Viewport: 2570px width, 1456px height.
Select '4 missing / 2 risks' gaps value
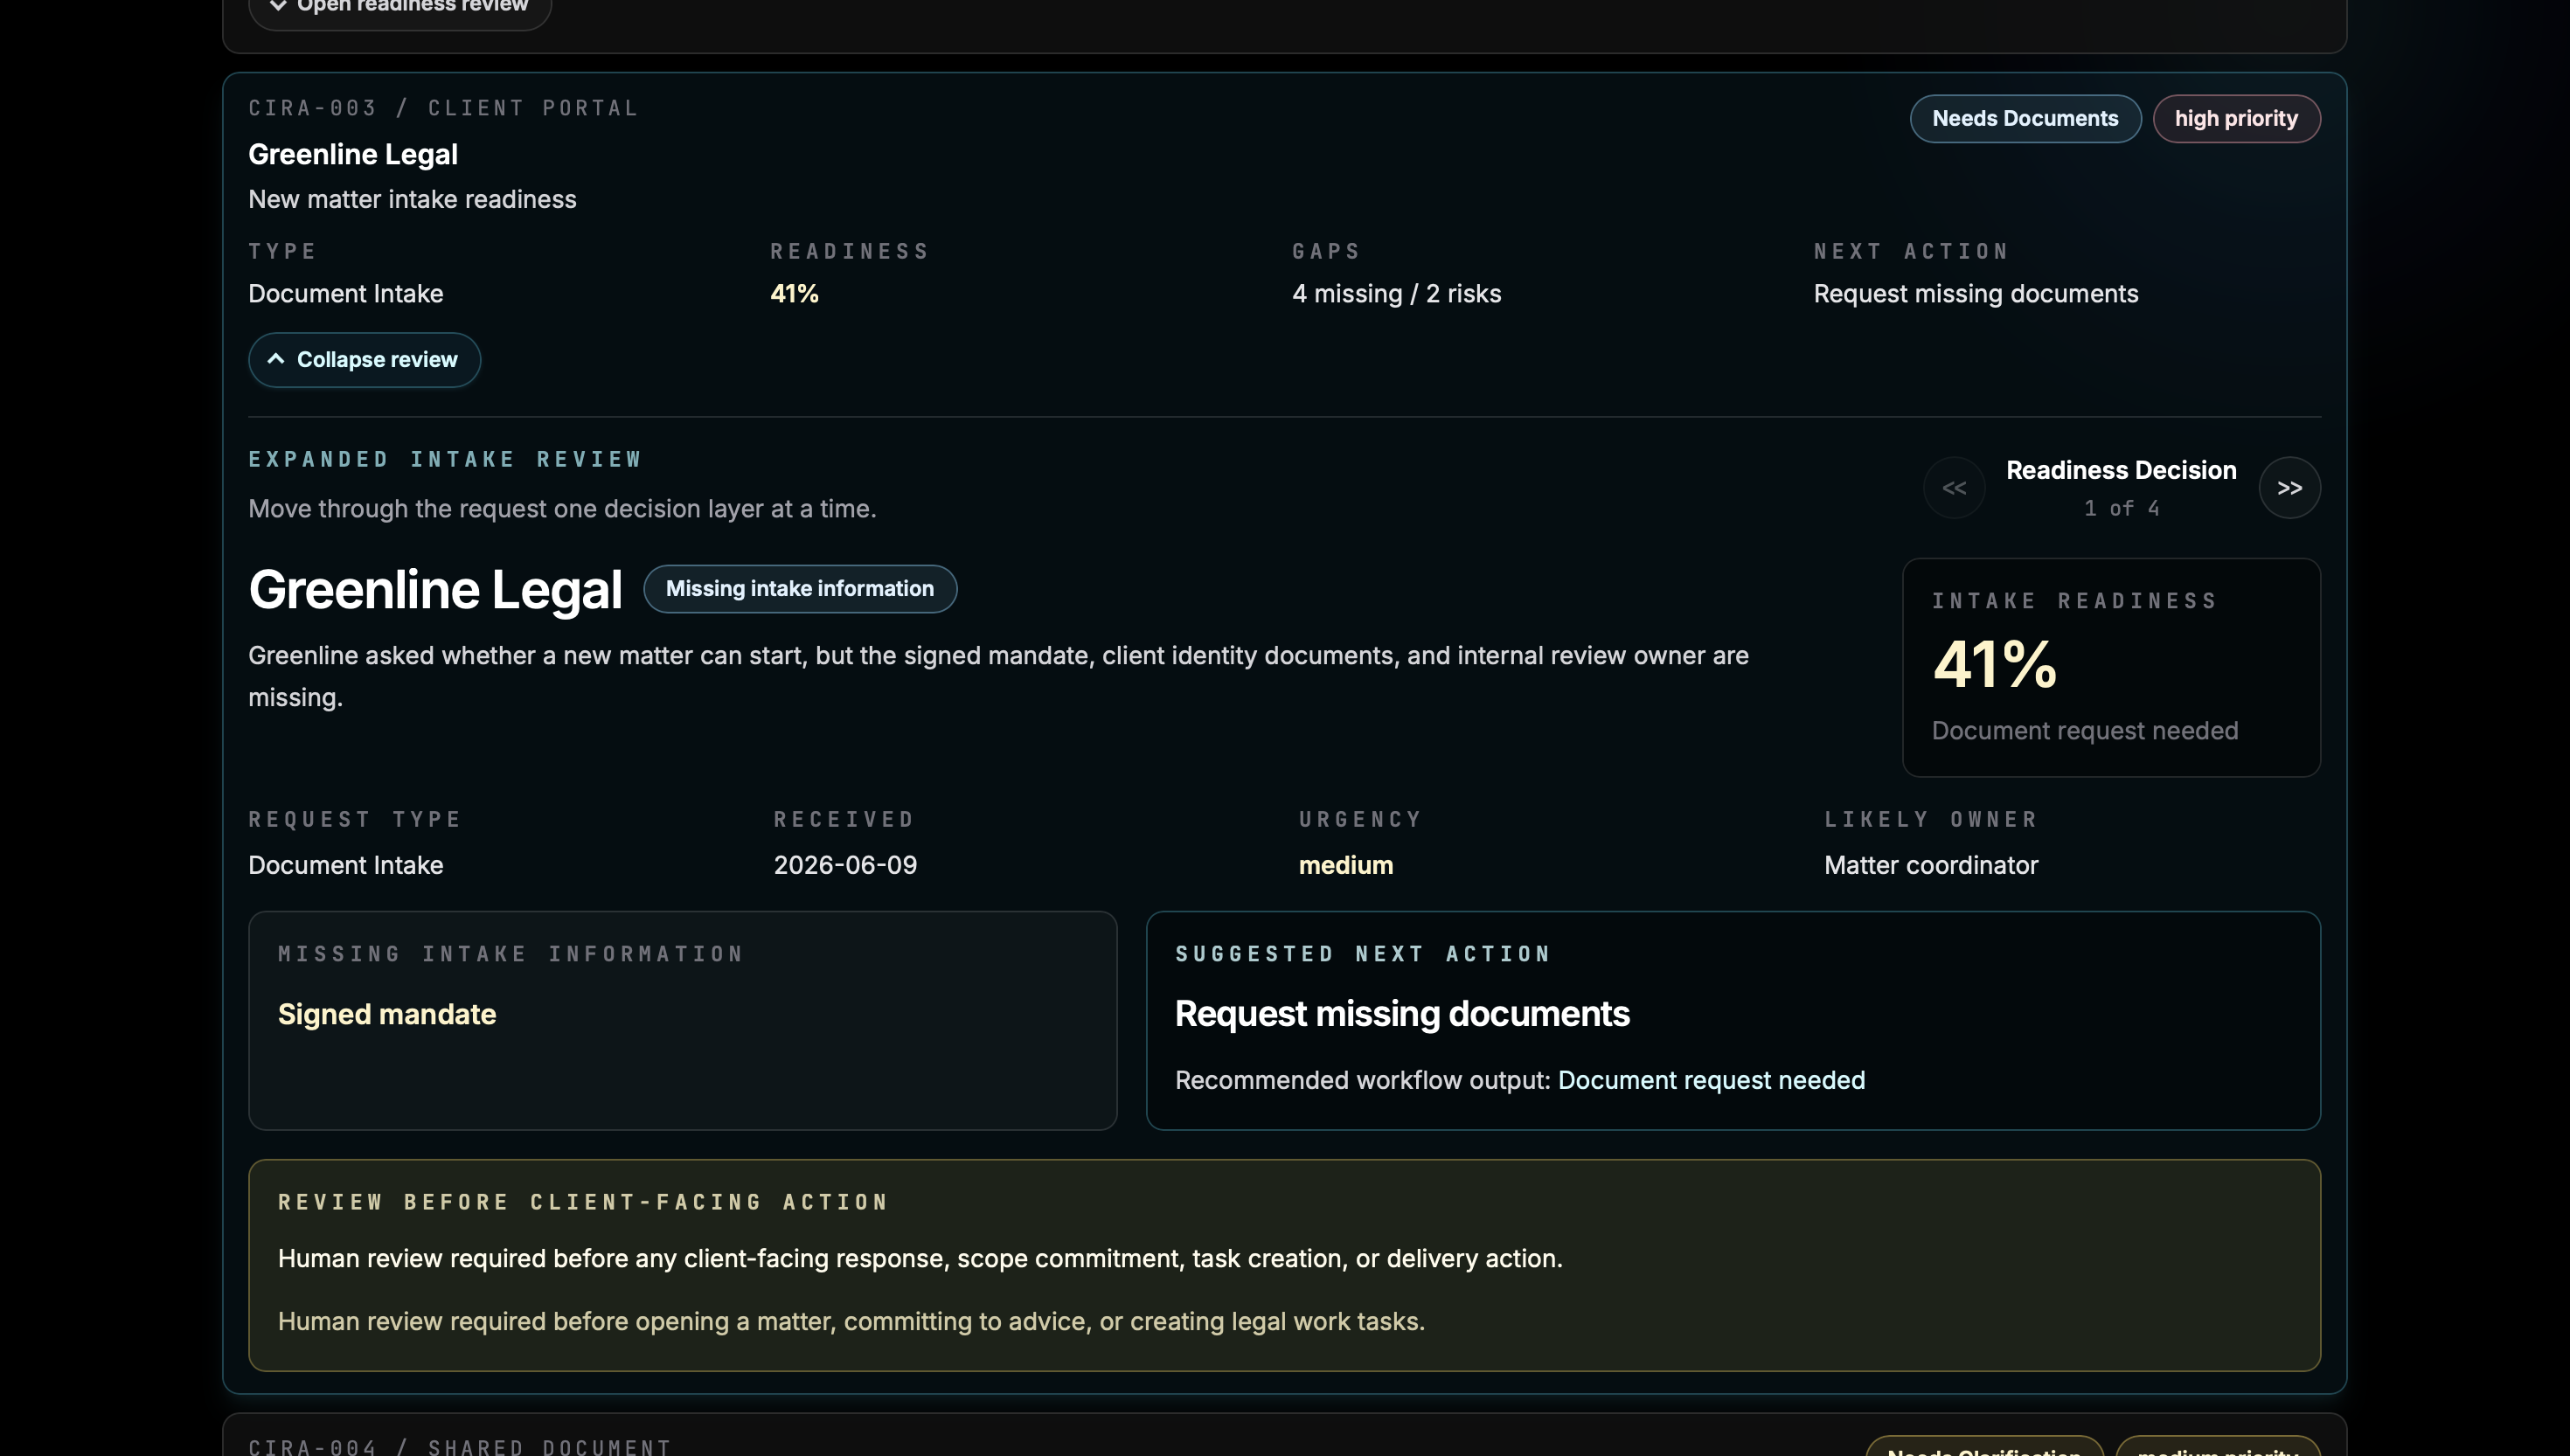(x=1396, y=294)
